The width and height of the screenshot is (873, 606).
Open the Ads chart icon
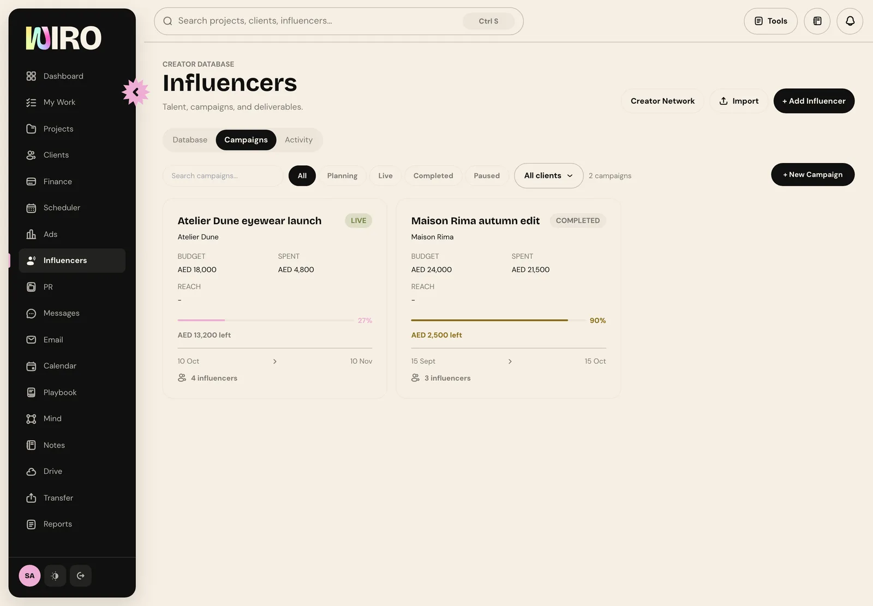31,234
